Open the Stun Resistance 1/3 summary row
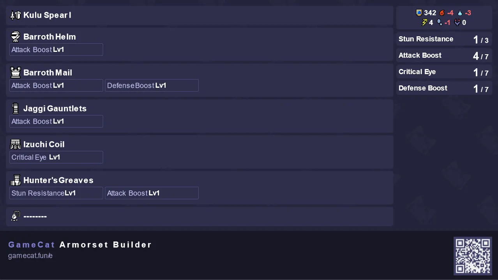 [x=444, y=39]
